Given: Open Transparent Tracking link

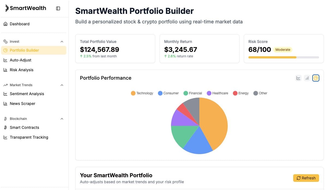Looking at the screenshot, I should point(29,137).
